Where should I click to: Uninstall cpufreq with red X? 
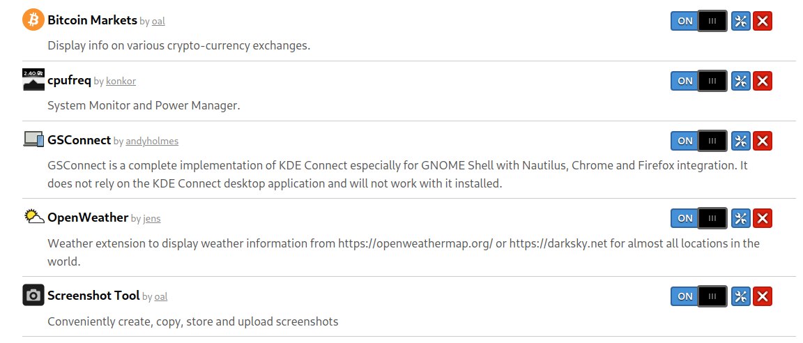coord(763,81)
